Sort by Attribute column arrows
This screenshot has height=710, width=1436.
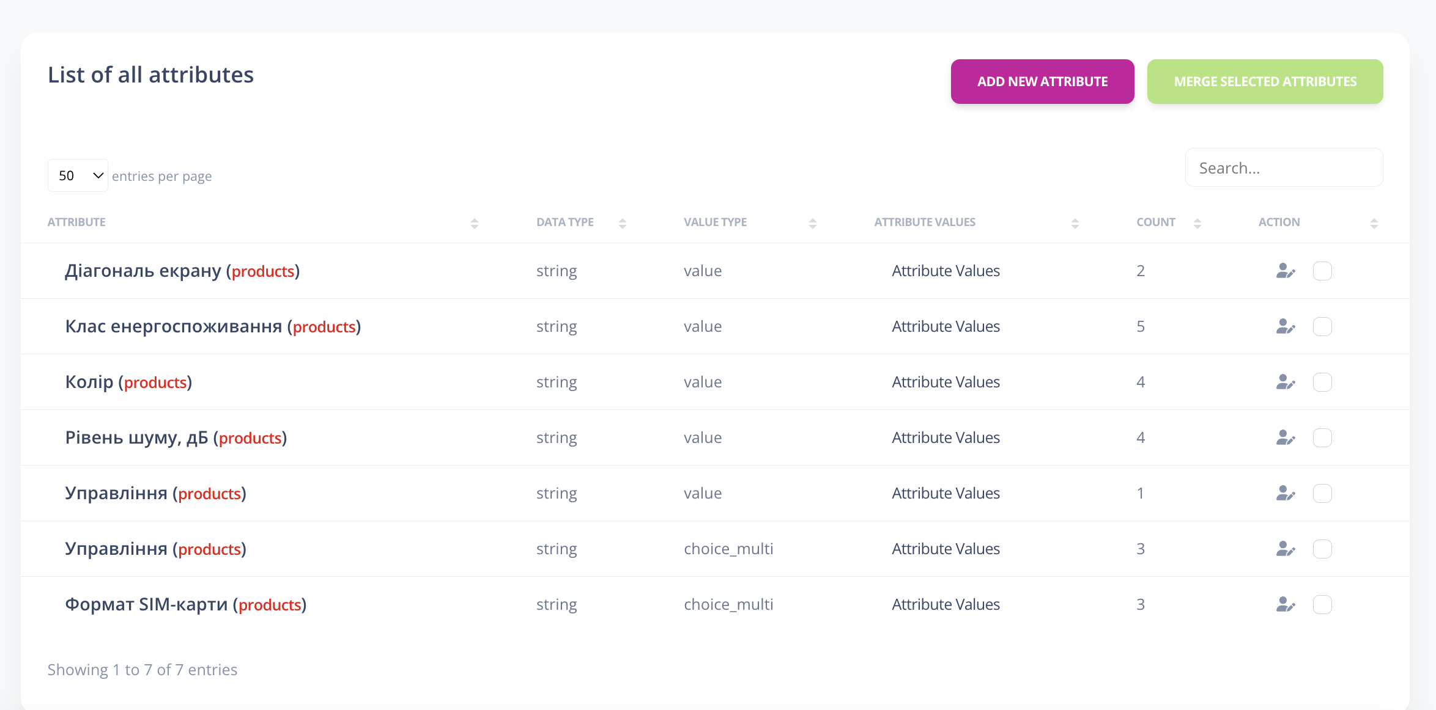tap(474, 223)
